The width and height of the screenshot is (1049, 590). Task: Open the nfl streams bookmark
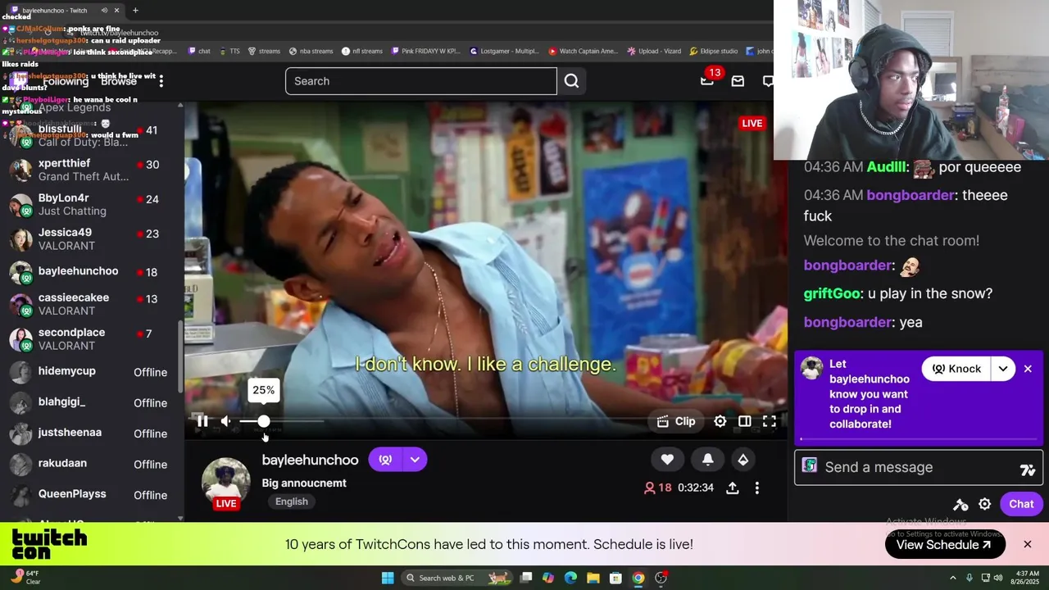click(x=362, y=51)
